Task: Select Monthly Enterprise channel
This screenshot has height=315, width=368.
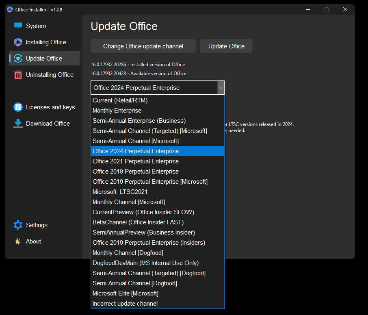Action: (x=158, y=111)
